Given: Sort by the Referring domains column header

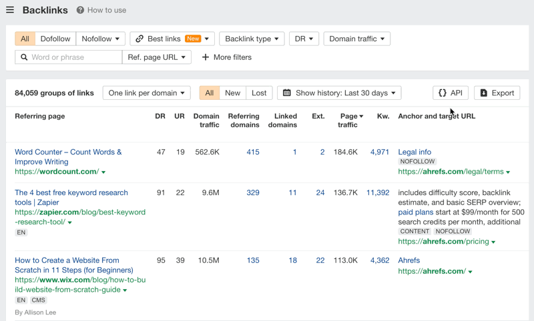Looking at the screenshot, I should 244,121.
